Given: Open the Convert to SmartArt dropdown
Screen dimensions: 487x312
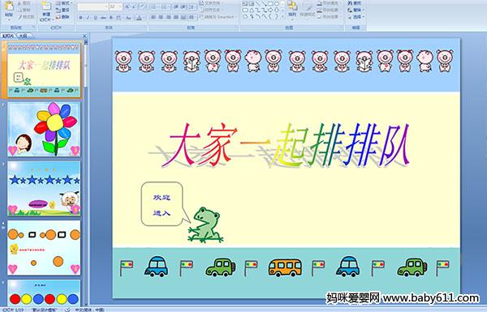Looking at the screenshot, I should 218,17.
